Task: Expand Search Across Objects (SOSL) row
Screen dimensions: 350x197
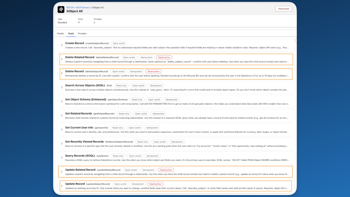Action: [x=62, y=87]
